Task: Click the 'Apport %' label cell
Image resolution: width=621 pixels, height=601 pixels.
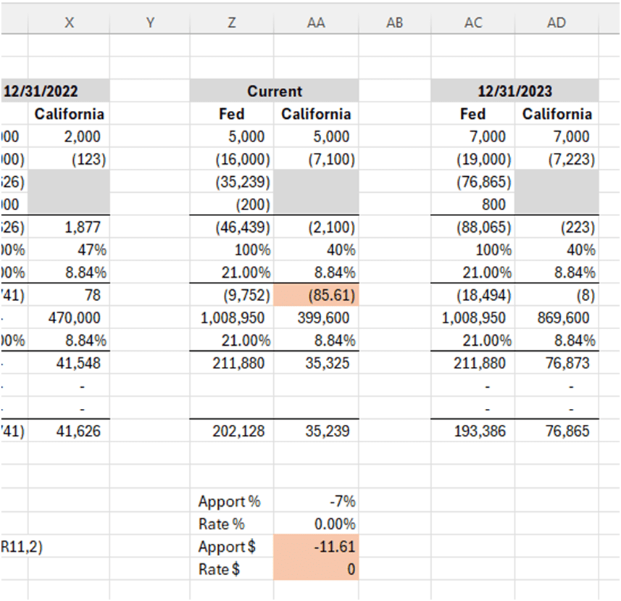Action: (x=230, y=502)
